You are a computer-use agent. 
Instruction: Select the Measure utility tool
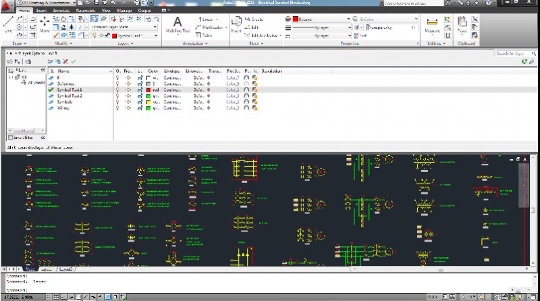433,24
